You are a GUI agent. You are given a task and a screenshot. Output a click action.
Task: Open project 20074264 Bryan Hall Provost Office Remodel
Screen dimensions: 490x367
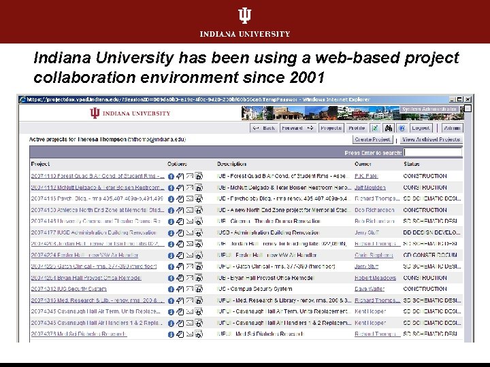point(86,278)
